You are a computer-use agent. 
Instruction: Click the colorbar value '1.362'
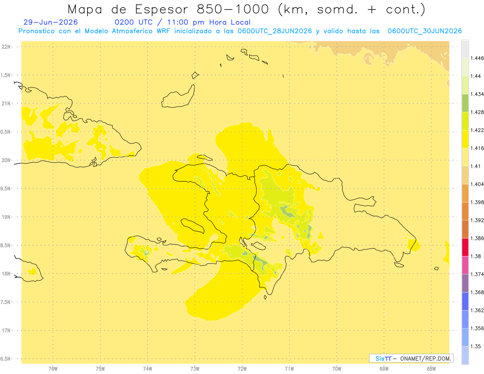[x=478, y=310]
